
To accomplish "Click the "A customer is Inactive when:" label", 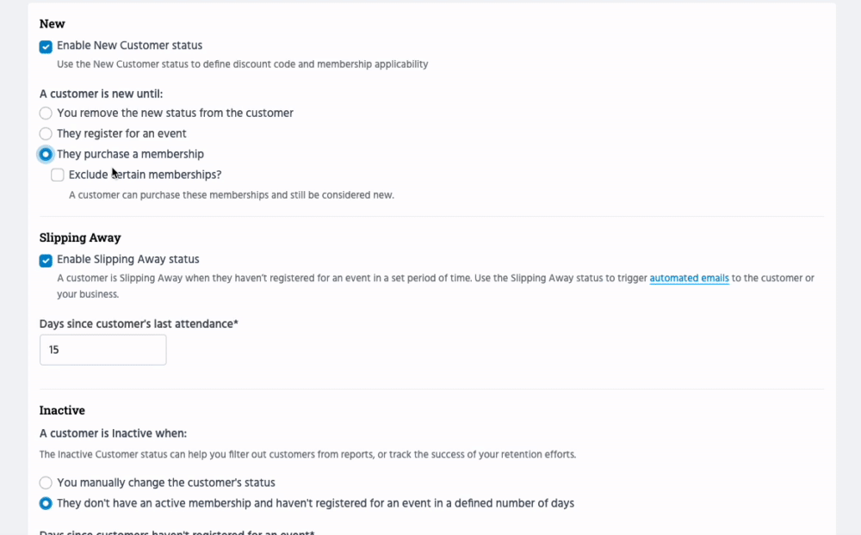I will (113, 434).
